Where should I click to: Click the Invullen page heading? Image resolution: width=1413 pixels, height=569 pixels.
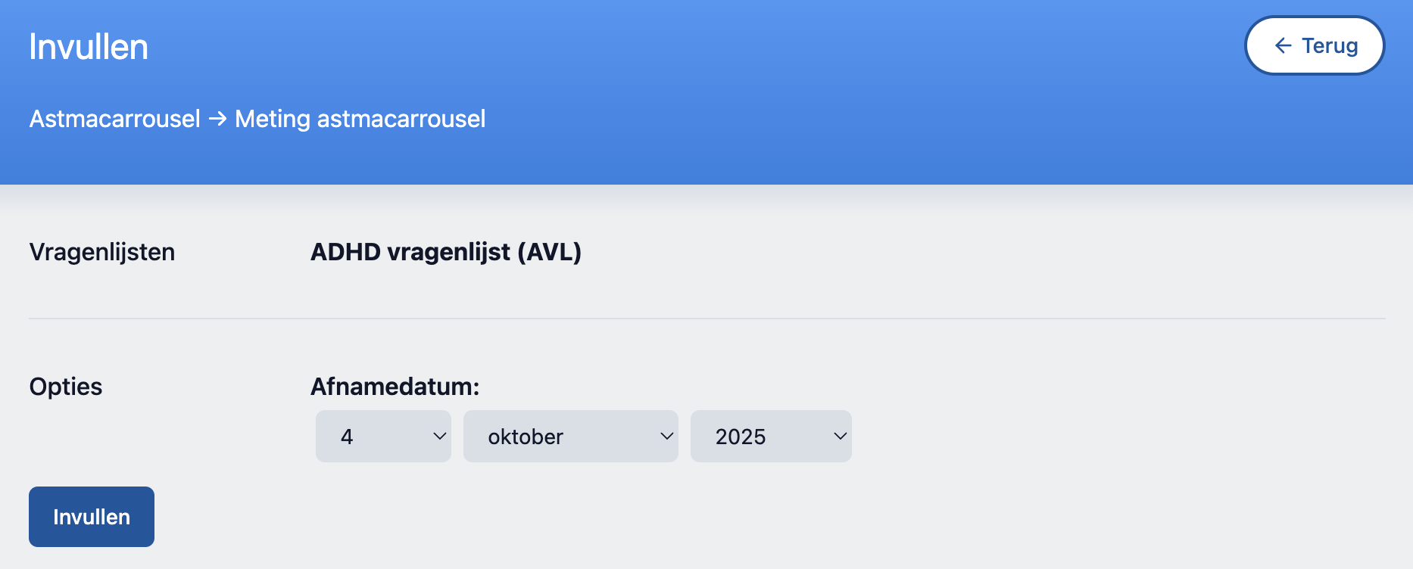(89, 47)
